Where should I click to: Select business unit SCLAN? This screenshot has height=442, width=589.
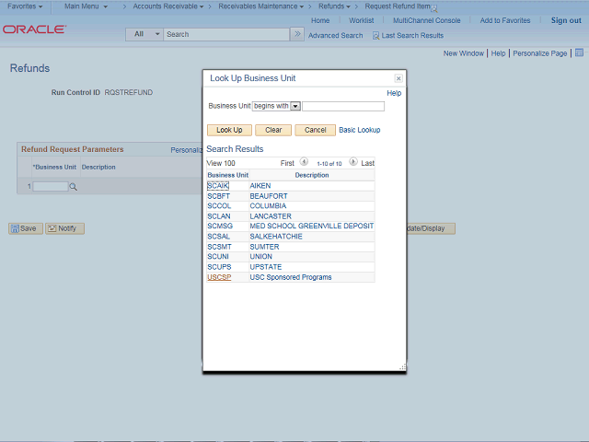pyautogui.click(x=219, y=216)
